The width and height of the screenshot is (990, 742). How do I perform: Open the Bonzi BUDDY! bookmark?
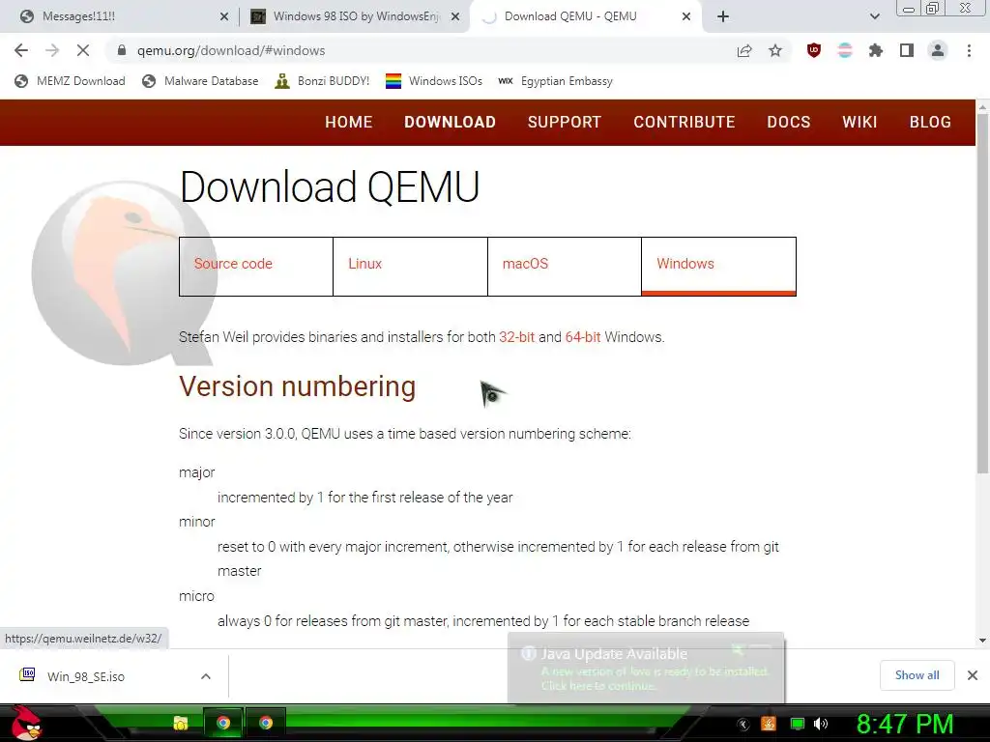point(322,81)
